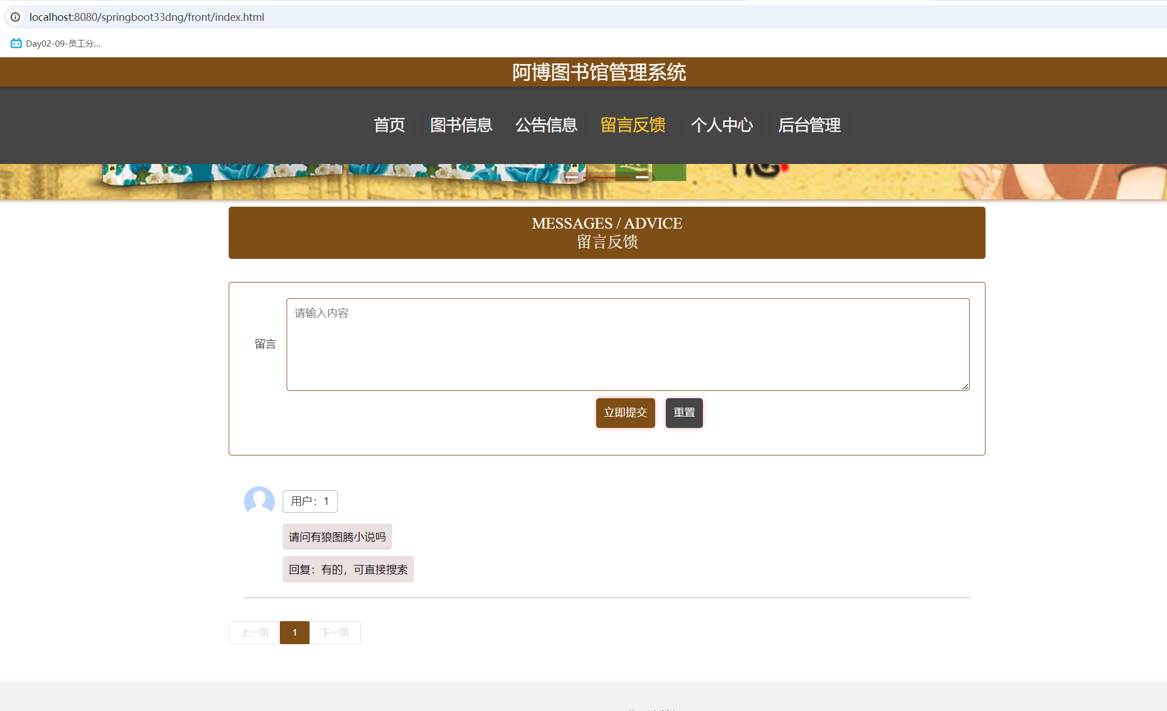1167x711 pixels.
Task: Click the 立即提交 submit button
Action: click(x=625, y=413)
